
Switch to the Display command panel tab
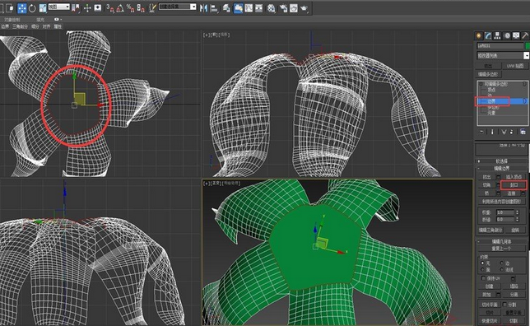516,35
